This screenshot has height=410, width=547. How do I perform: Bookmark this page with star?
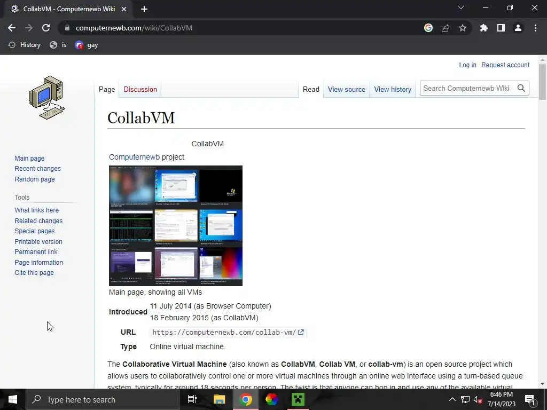(463, 28)
